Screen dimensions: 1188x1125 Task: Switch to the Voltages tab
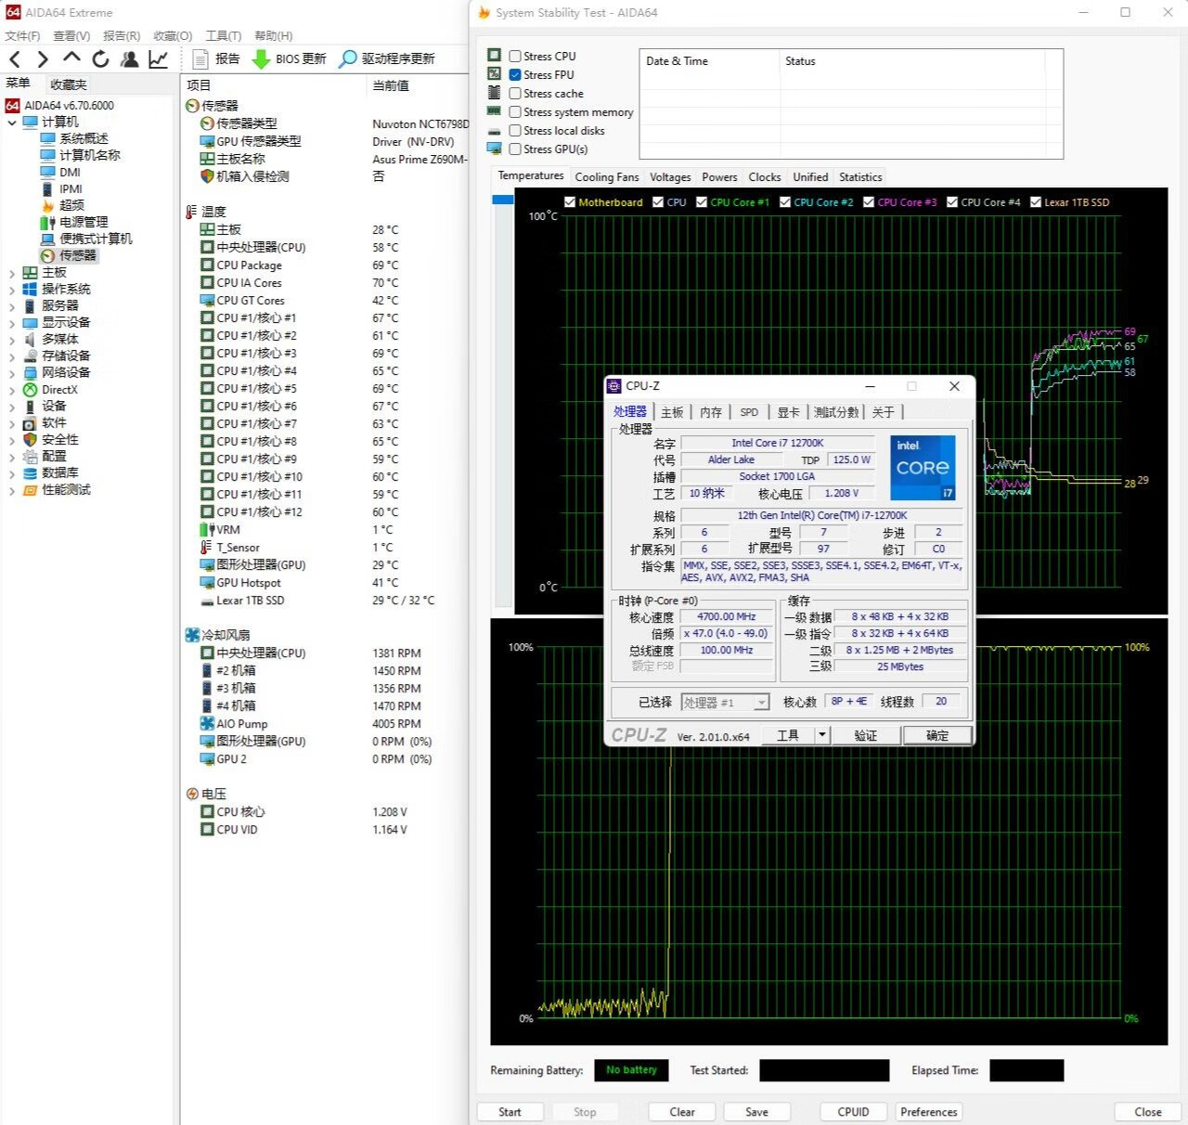pyautogui.click(x=670, y=176)
